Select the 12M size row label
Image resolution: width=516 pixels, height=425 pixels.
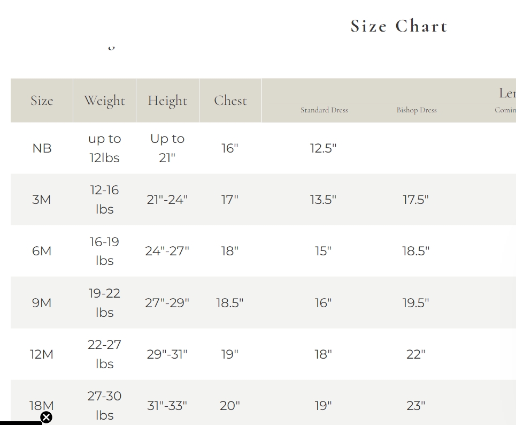tap(42, 354)
